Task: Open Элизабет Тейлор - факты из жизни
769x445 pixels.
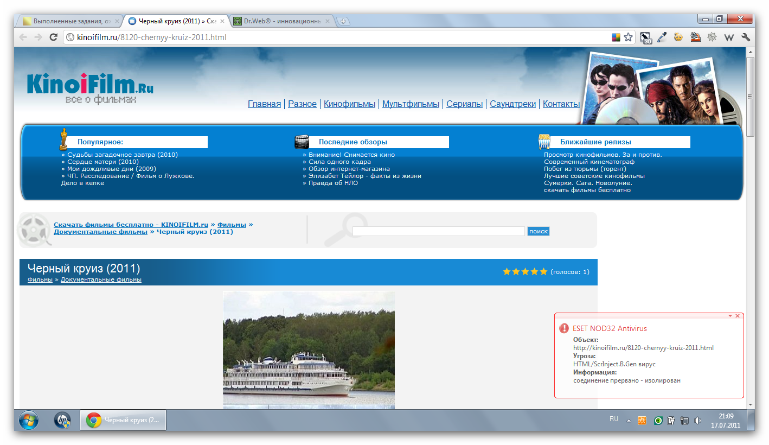Action: point(364,176)
